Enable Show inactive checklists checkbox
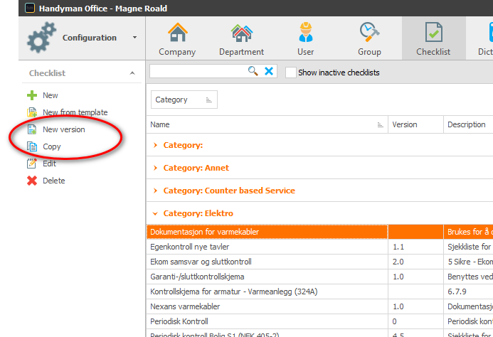The image size is (493, 337). (290, 73)
